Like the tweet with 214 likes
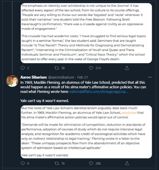The width and height of the screenshot is (159, 170). pyautogui.click(x=91, y=68)
